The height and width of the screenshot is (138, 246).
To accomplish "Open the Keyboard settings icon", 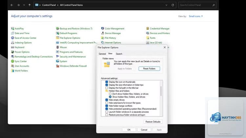I will point(12,47).
